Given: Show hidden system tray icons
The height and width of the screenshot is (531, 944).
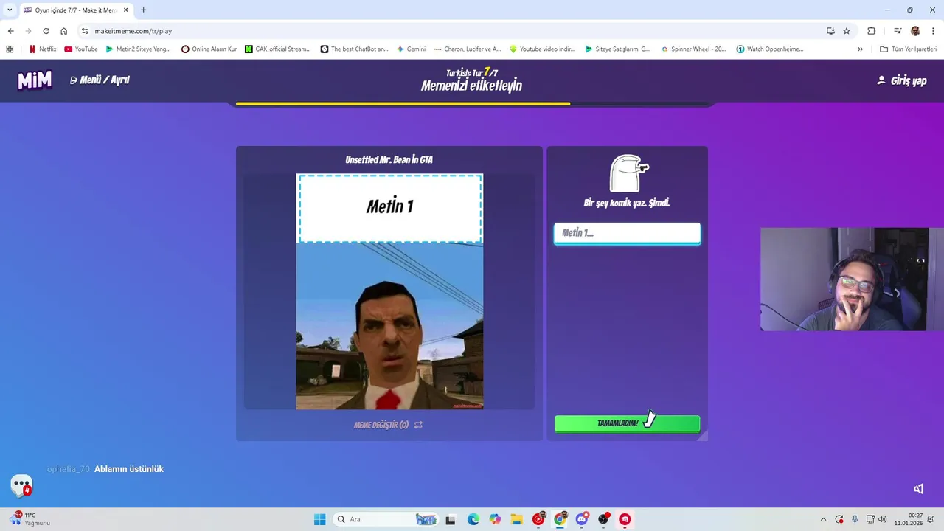Looking at the screenshot, I should tap(823, 519).
